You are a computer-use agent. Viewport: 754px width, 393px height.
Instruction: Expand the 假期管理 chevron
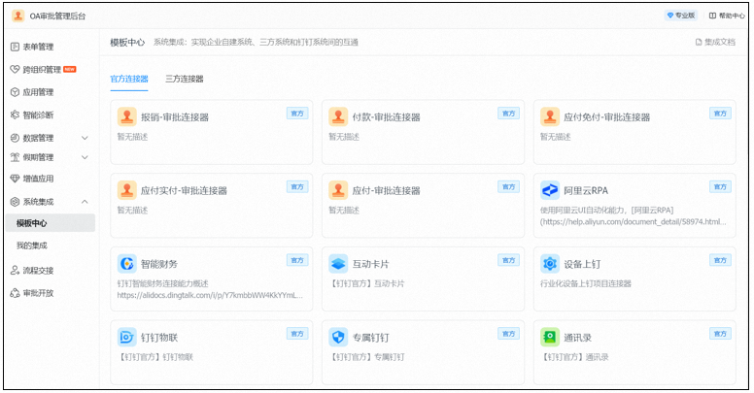tap(85, 157)
